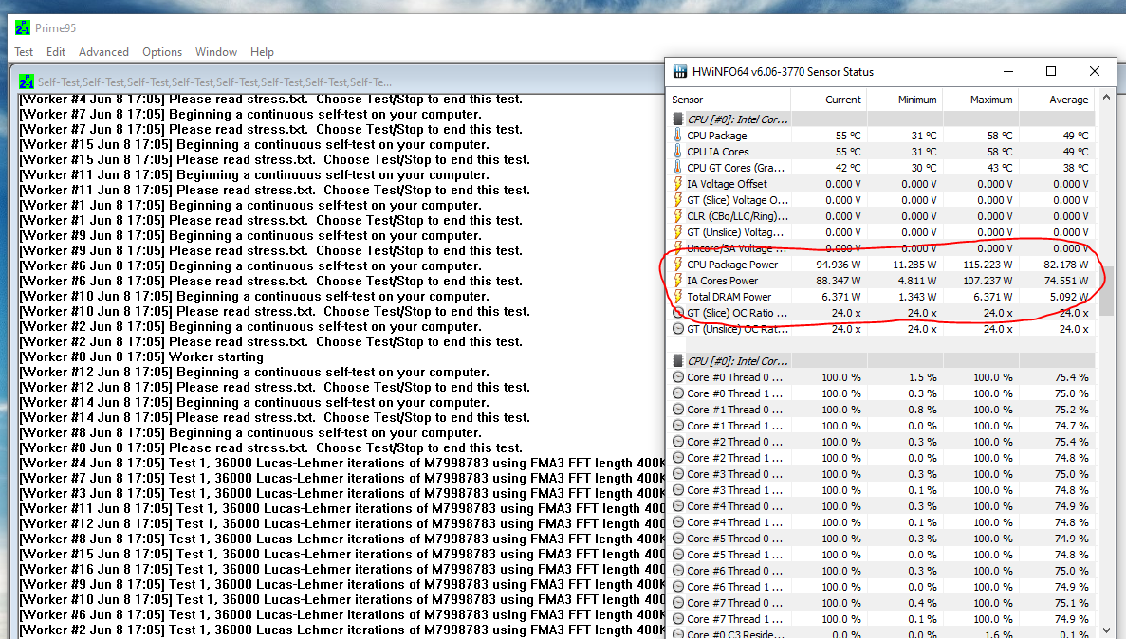Click the Core #7 Thread 1 usage icon
The height and width of the screenshot is (639, 1126).
[x=678, y=619]
